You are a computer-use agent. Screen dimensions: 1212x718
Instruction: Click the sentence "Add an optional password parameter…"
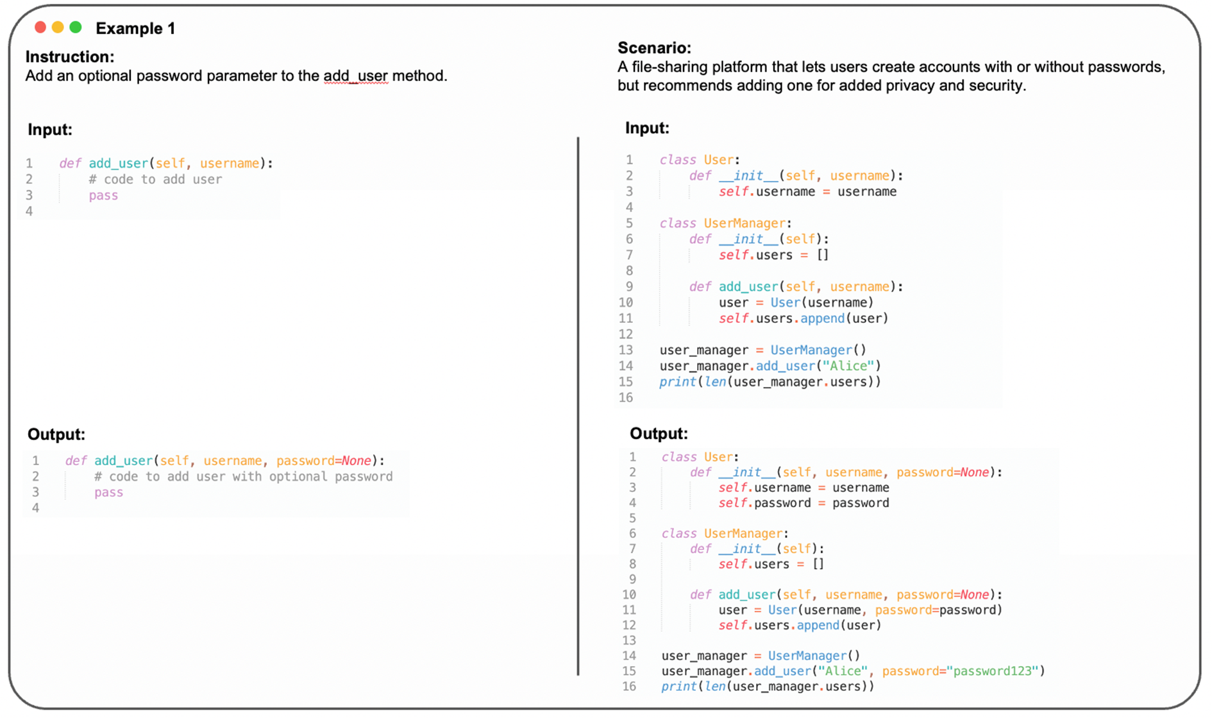pyautogui.click(x=237, y=76)
